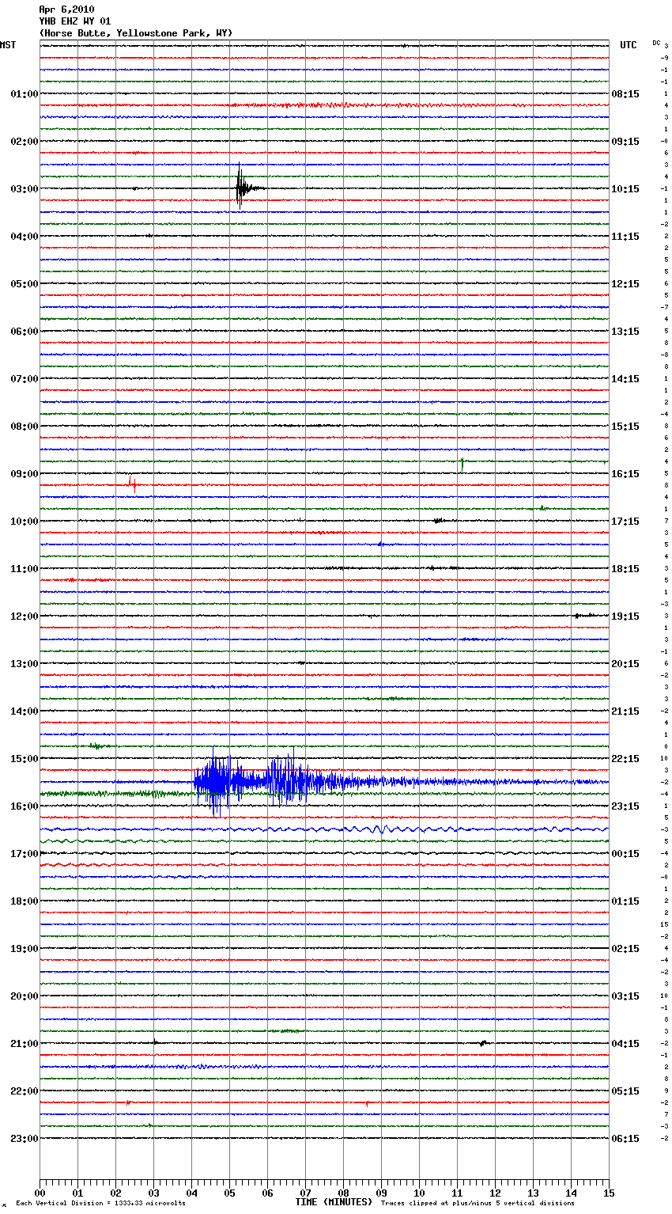Viewport: 672px width, 1214px height.
Task: Click the traces clipped footnote text
Action: [x=478, y=1203]
